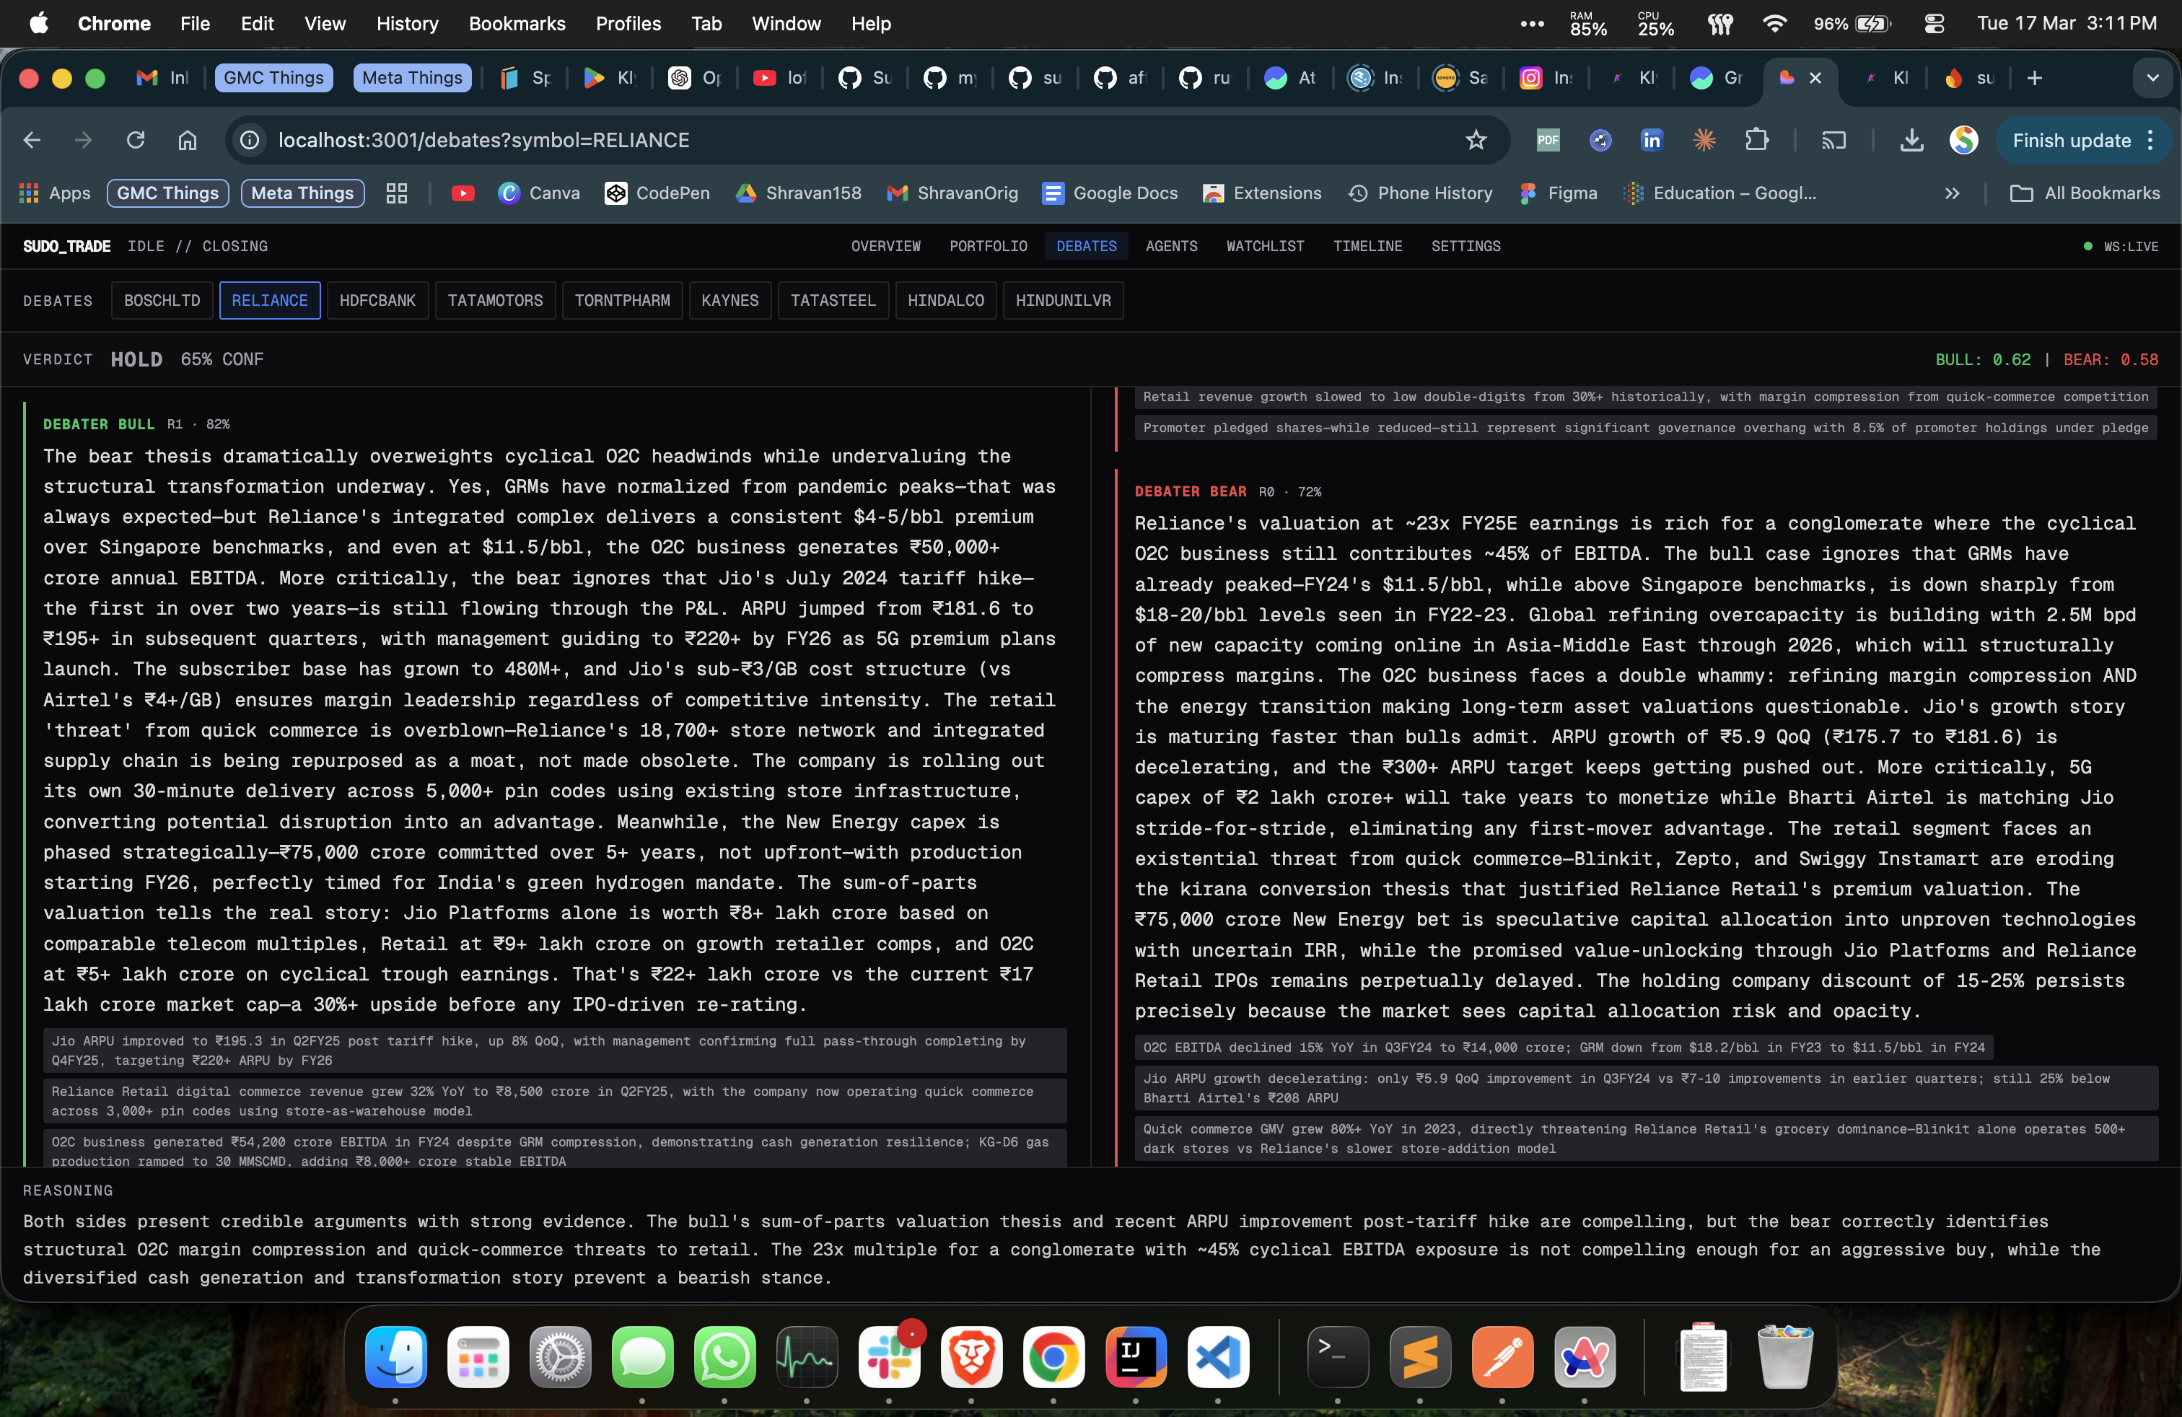This screenshot has width=2182, height=1417.
Task: Select the HINDALCO debate
Action: pos(945,301)
